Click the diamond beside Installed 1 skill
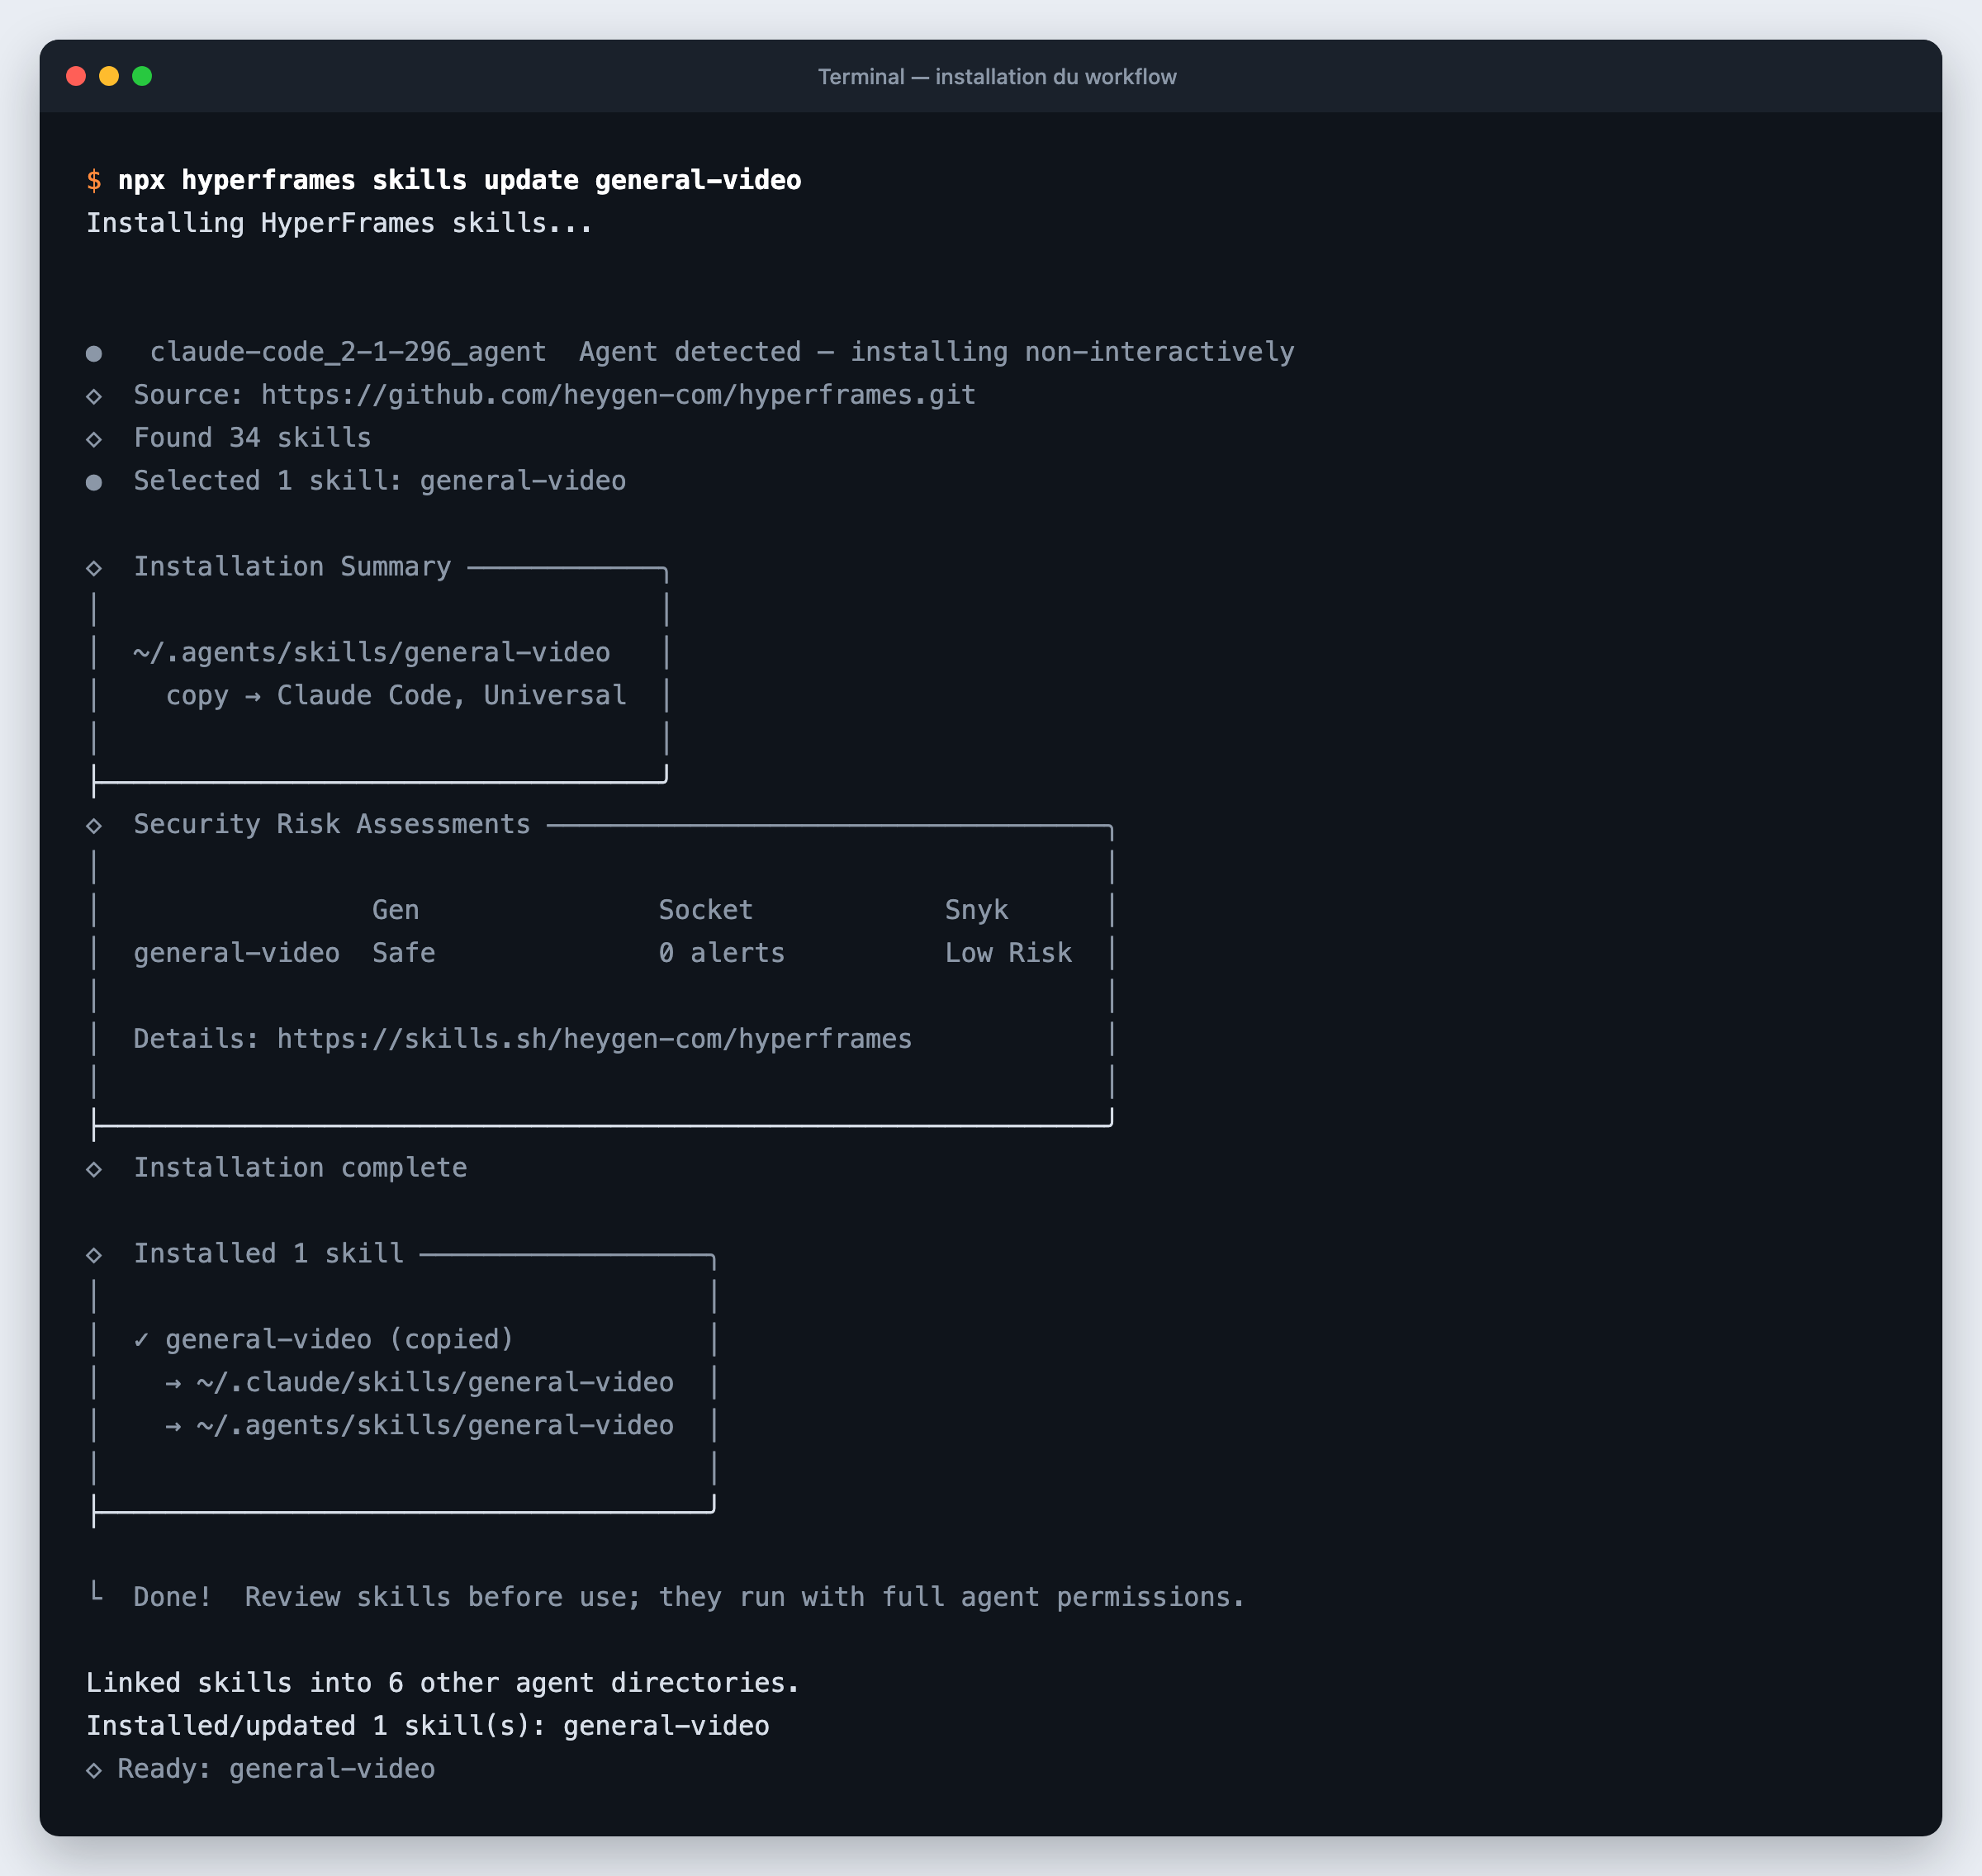This screenshot has height=1876, width=1982. click(94, 1255)
